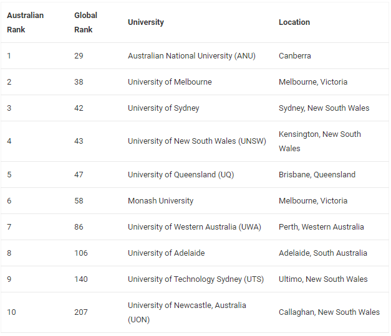Select University of Newcastle, Australia (UON)

(187, 312)
